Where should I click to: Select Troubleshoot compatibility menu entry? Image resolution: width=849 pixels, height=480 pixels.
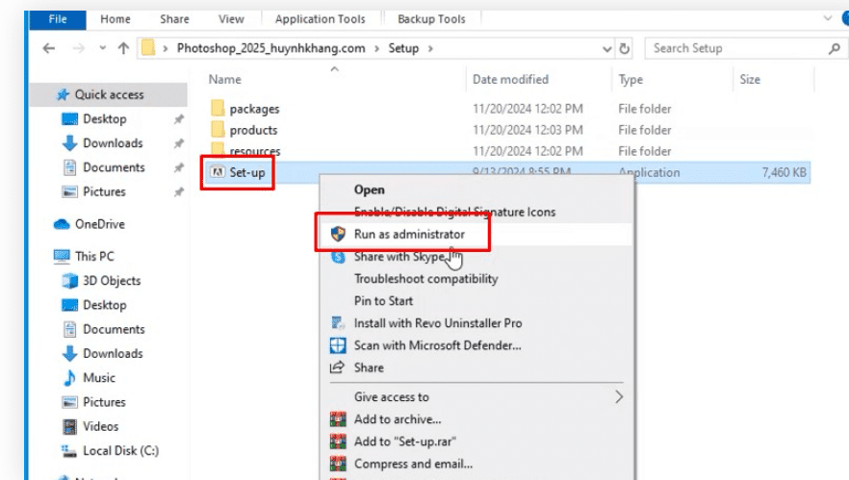[425, 279]
